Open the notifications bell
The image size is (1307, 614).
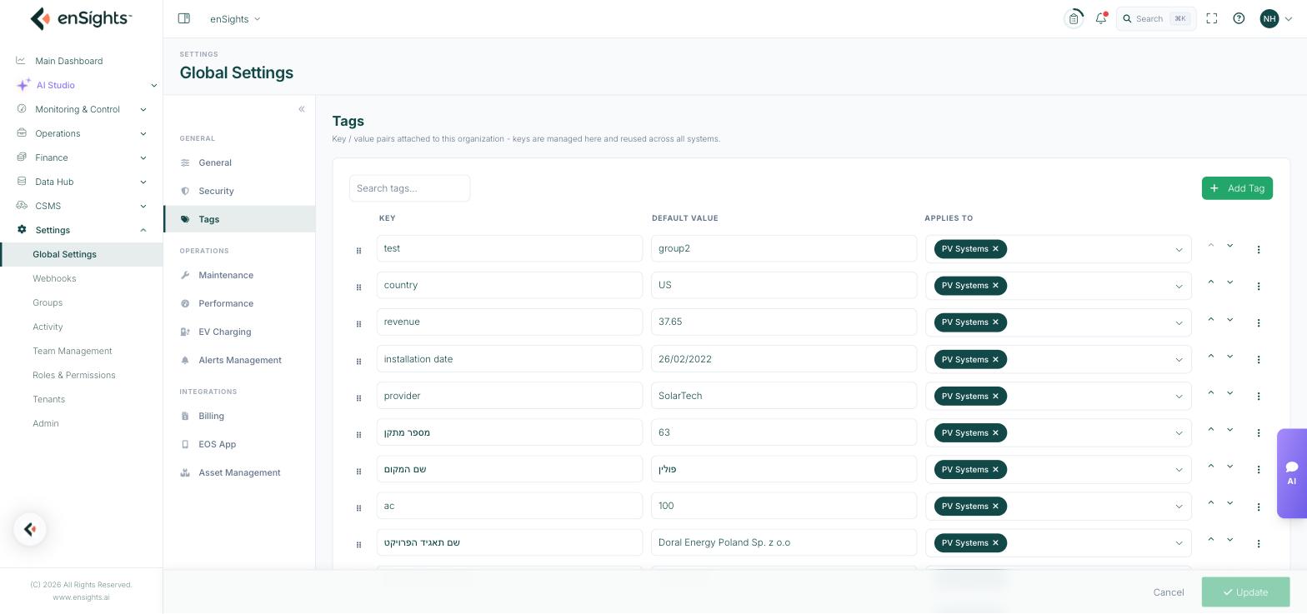click(x=1101, y=18)
